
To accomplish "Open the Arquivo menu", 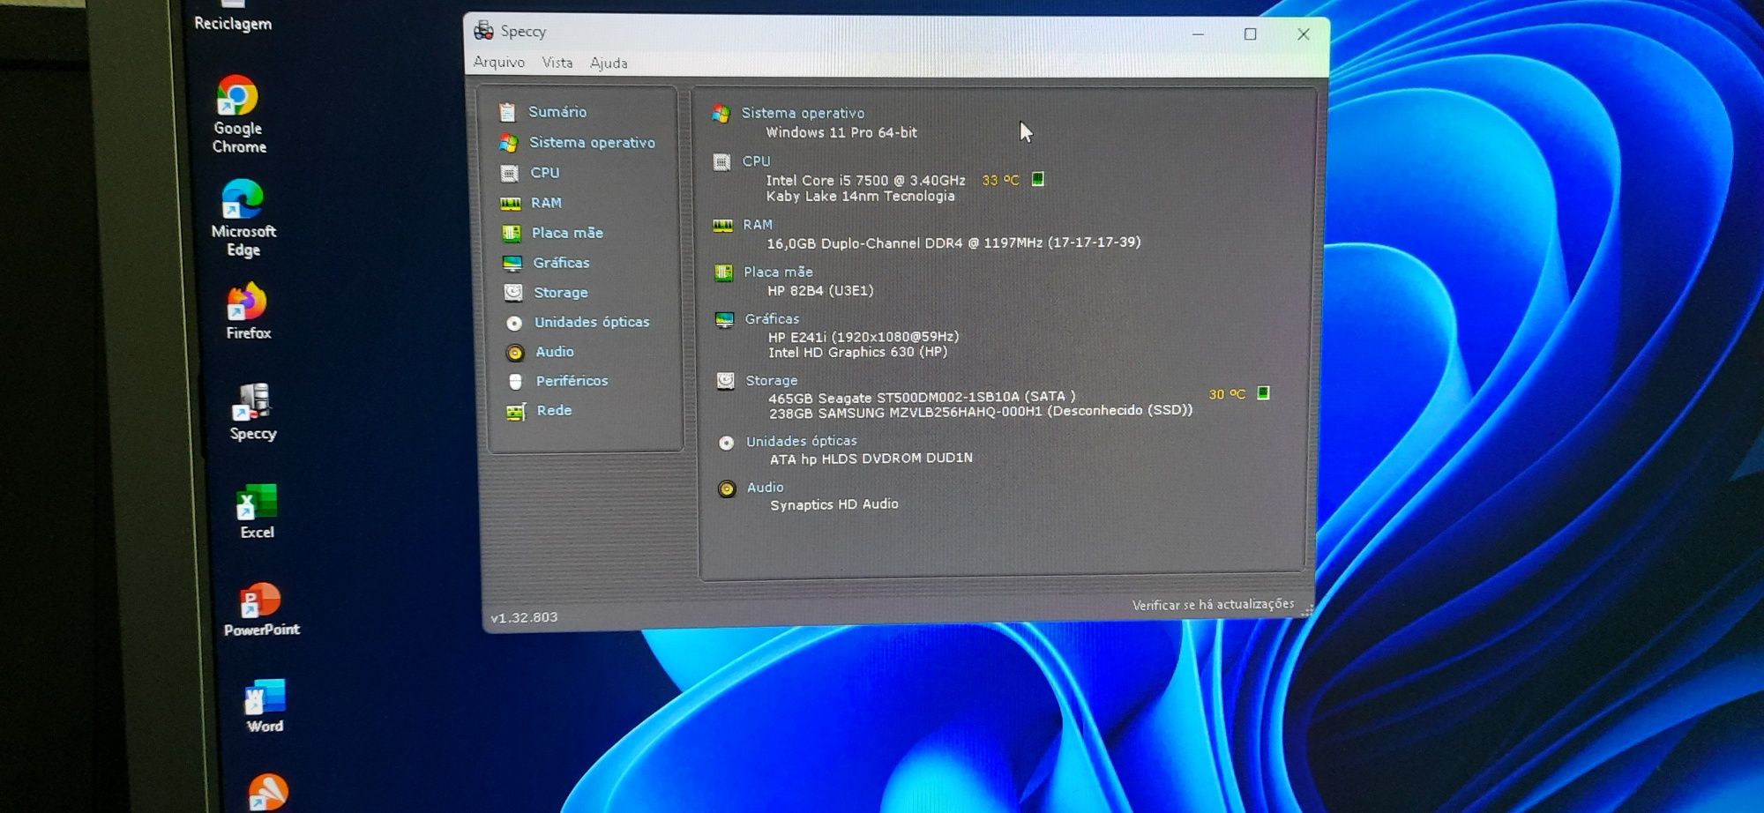I will click(499, 62).
